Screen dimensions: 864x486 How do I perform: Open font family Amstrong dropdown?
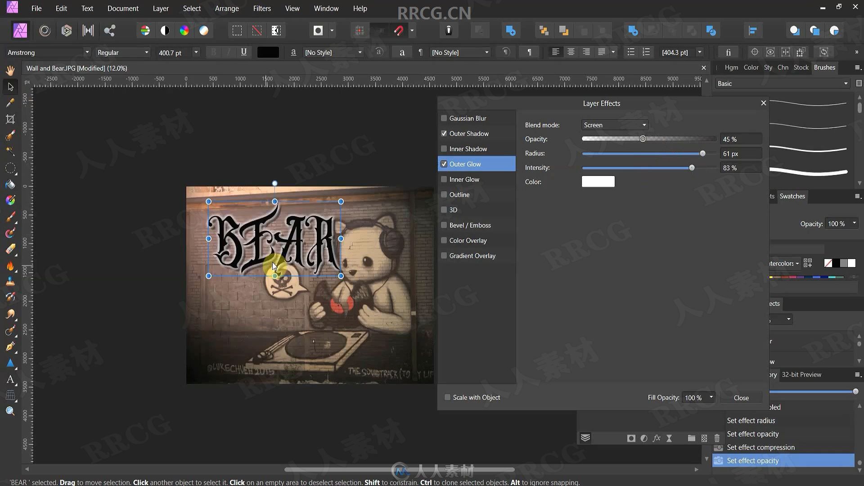coord(48,53)
